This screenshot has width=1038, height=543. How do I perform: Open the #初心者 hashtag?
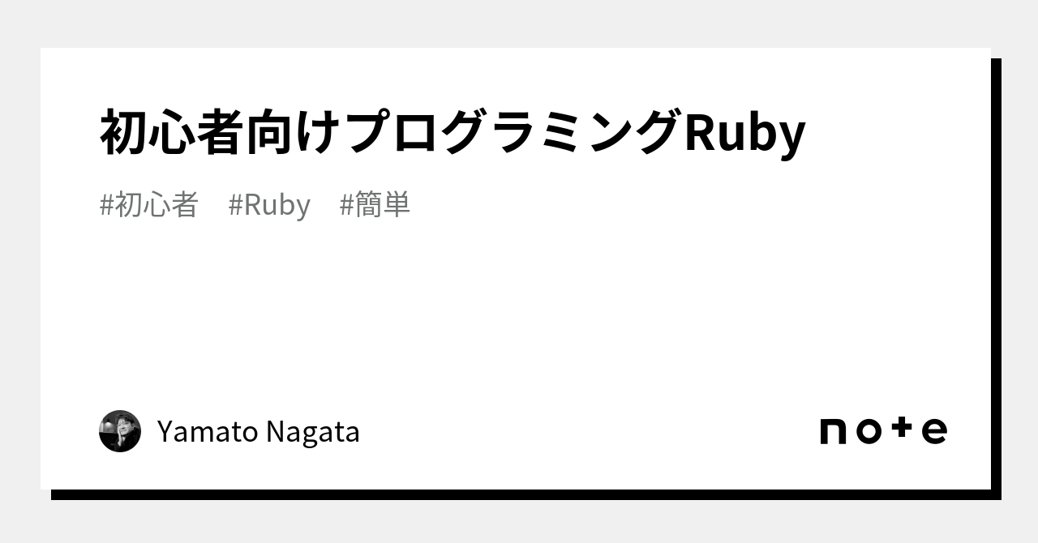click(149, 205)
